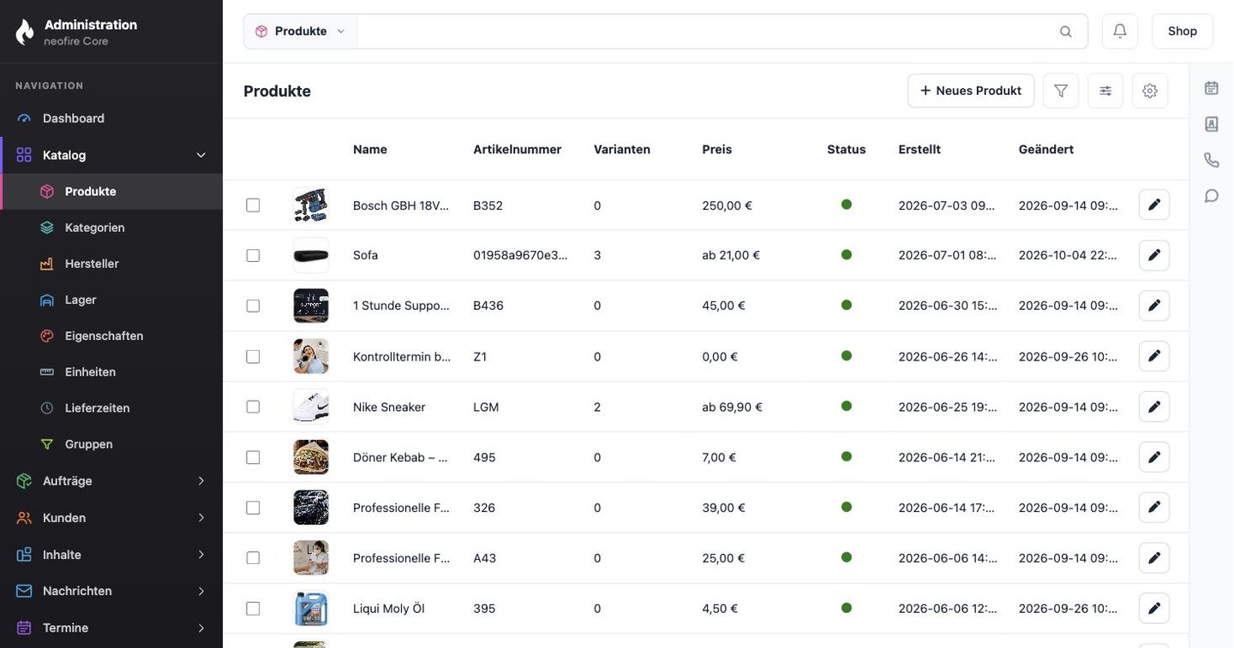Edit the Döner Kebab product
Viewport: 1234px width, 648px height.
click(x=1154, y=457)
